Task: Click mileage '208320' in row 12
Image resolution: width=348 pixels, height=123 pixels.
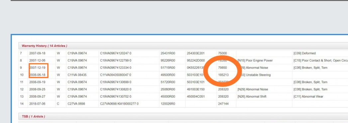Action: [223, 90]
